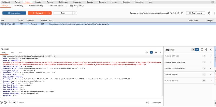Open the Decoder tab
This screenshot has height=107, width=216.
90,2
